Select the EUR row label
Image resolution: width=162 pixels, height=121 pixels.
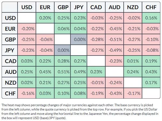[x=11, y=29]
